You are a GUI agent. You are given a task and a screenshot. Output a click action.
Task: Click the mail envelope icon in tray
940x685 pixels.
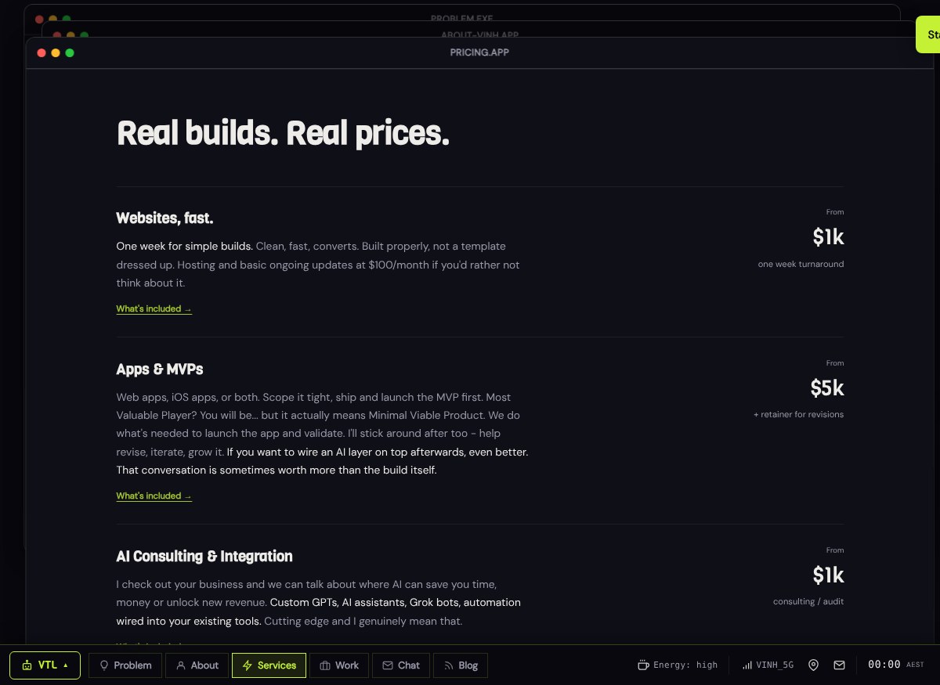point(839,665)
